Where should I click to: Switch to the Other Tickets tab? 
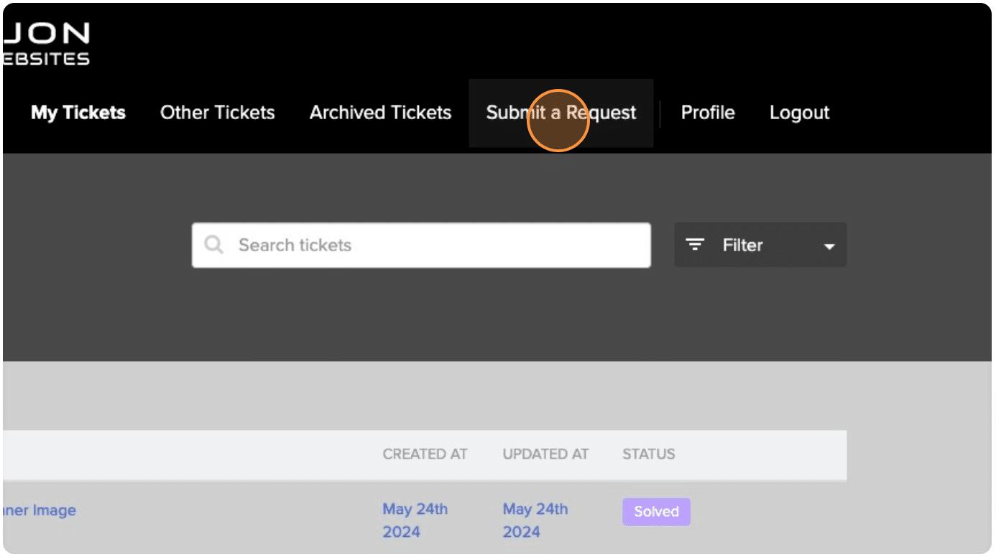[217, 113]
